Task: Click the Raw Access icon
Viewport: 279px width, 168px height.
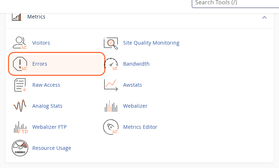Action: (20, 85)
